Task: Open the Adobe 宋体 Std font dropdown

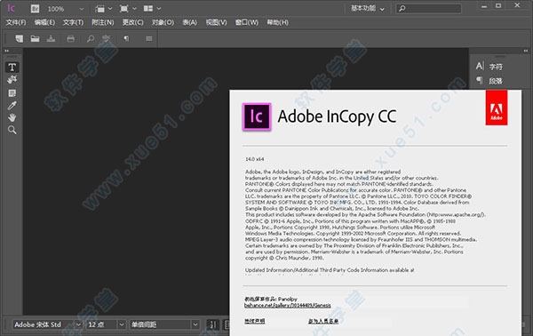Action: pyautogui.click(x=78, y=324)
